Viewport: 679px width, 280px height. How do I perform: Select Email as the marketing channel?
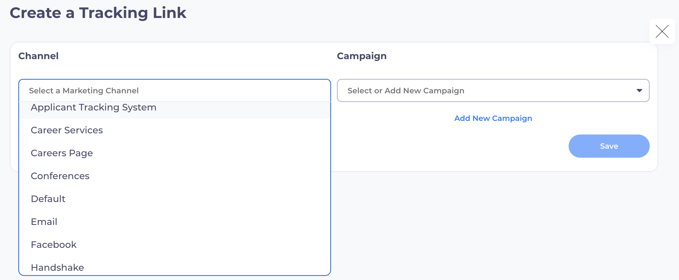(x=44, y=222)
